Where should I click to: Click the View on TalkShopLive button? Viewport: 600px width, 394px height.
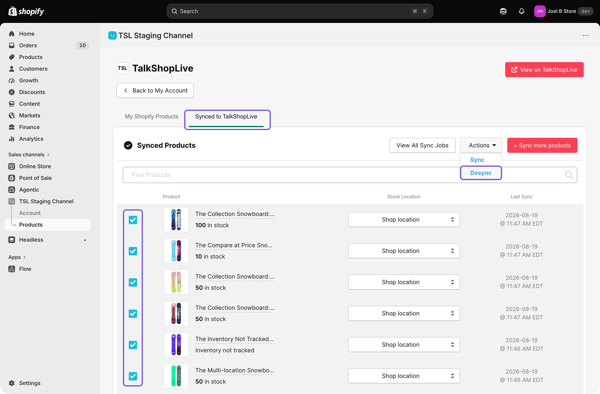[x=544, y=70]
